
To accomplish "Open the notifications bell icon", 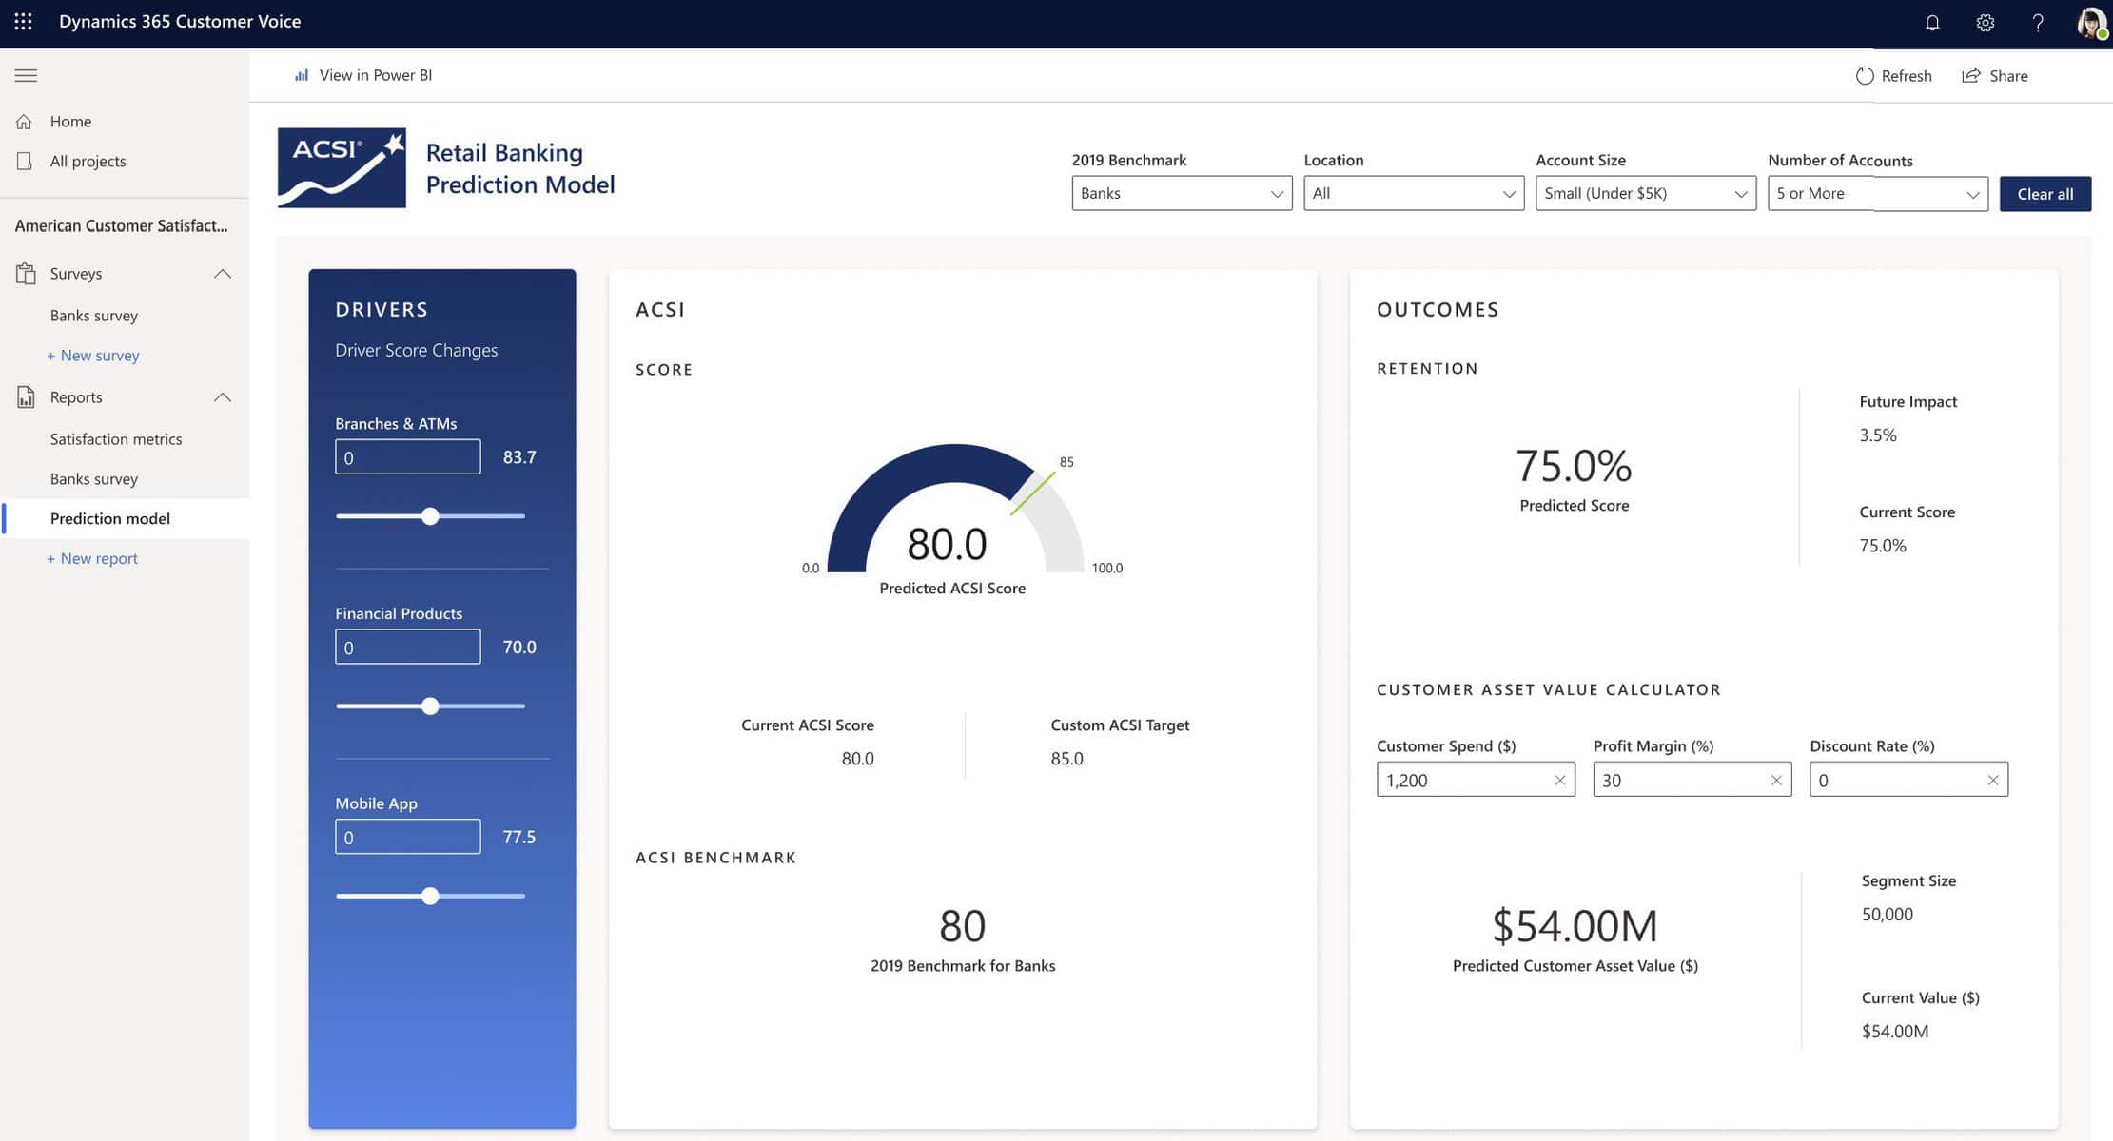I will coord(1931,22).
